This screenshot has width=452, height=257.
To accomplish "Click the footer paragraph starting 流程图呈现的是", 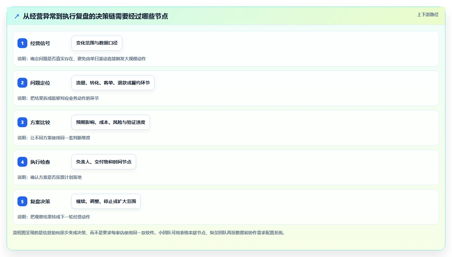I will (149, 233).
